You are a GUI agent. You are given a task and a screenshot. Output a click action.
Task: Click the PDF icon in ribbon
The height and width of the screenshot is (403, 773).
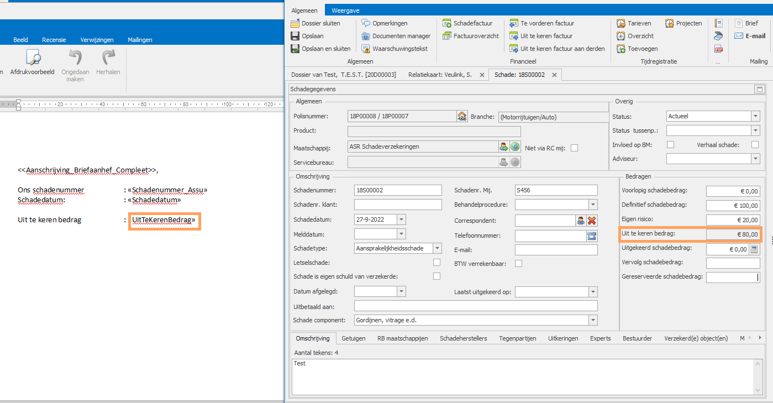(718, 49)
